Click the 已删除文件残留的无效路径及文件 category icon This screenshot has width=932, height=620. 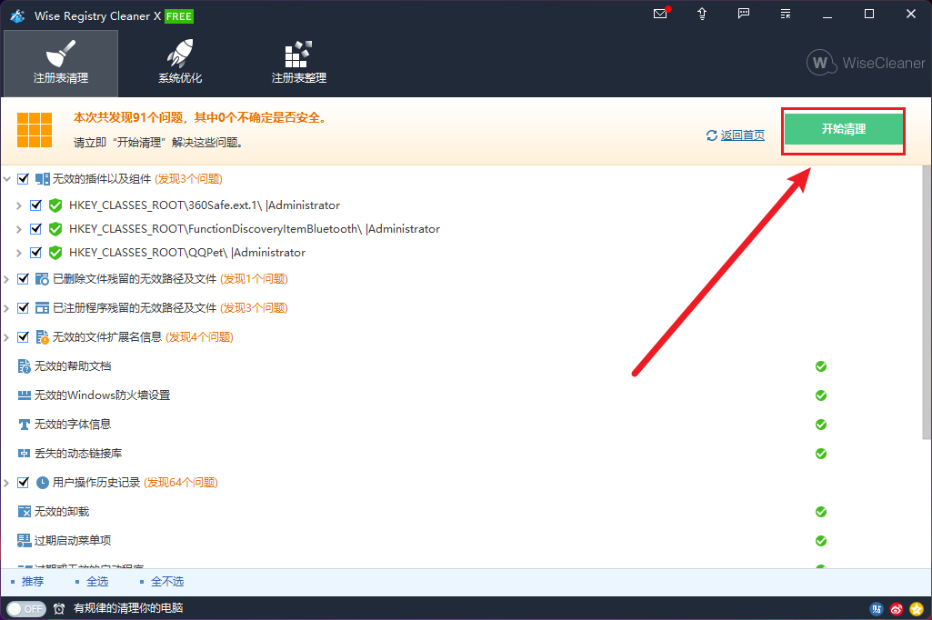click(x=42, y=279)
